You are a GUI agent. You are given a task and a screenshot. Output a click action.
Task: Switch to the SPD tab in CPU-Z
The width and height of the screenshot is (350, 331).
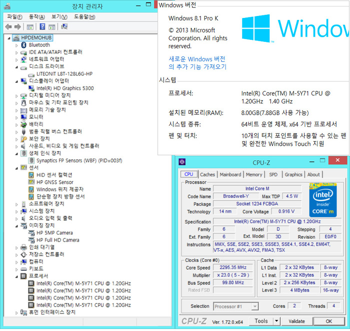pos(273,175)
